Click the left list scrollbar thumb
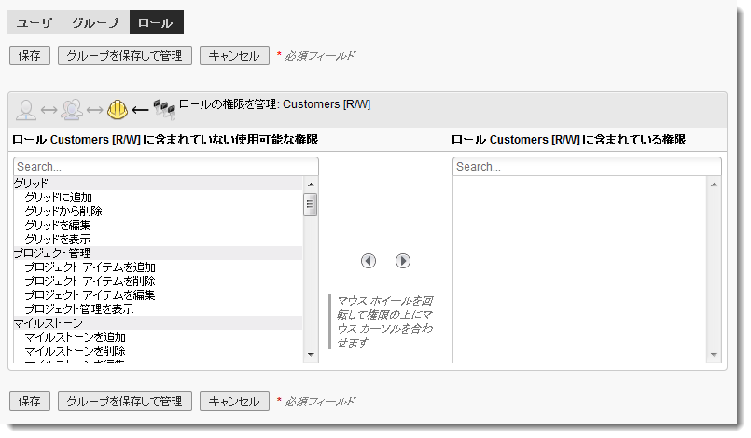The width and height of the screenshot is (751, 438). coord(311,204)
